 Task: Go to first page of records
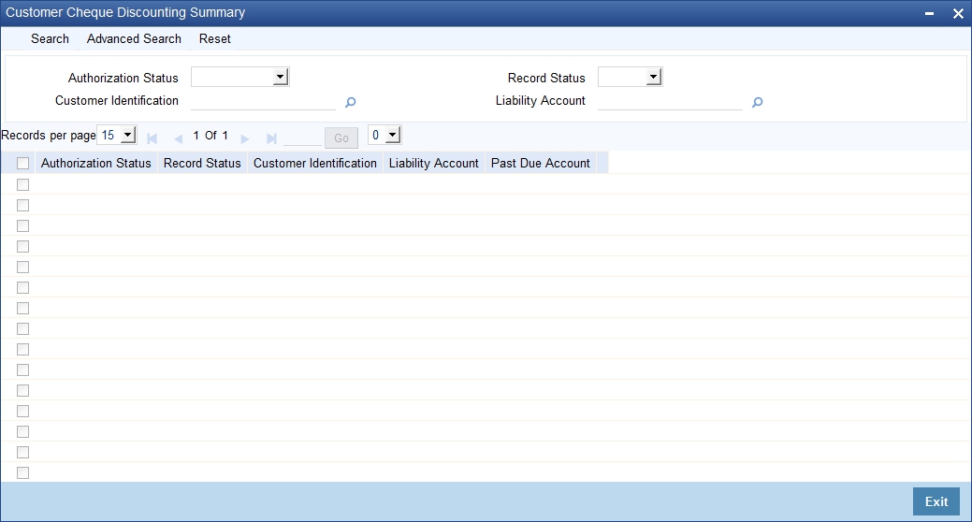[152, 138]
